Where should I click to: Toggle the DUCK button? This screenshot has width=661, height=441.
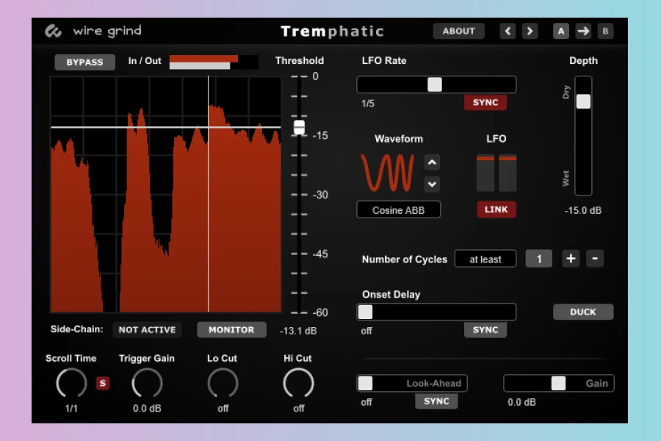click(583, 312)
